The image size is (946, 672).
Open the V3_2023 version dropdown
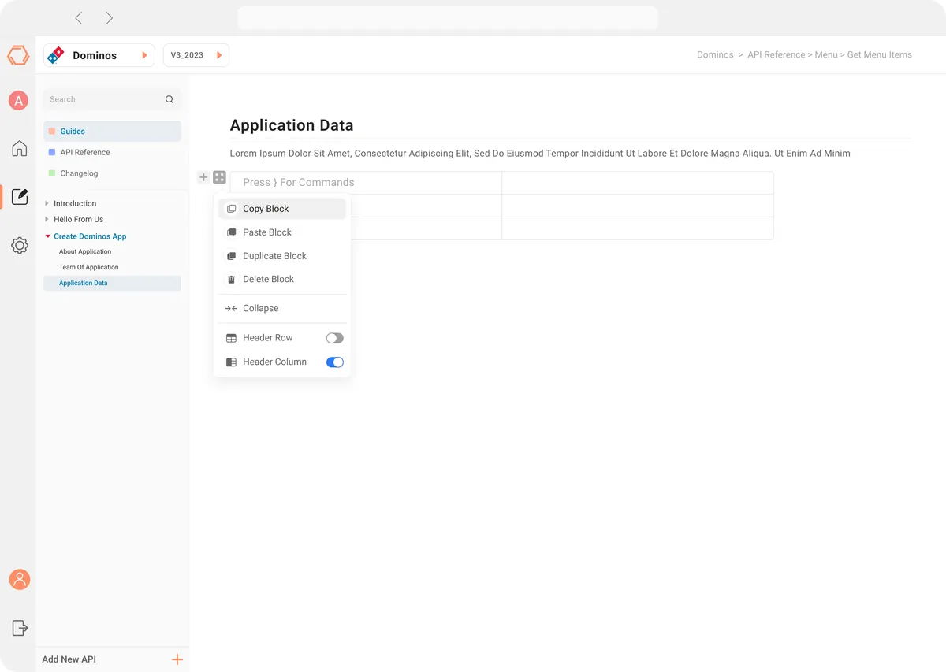[x=196, y=55]
